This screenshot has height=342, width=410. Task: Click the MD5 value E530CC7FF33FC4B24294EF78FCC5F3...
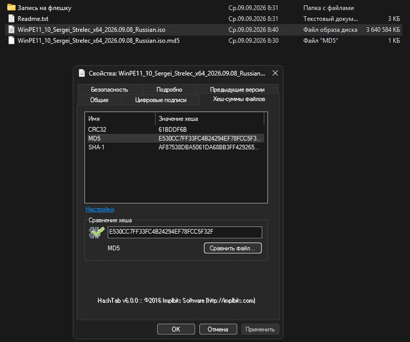(x=209, y=138)
